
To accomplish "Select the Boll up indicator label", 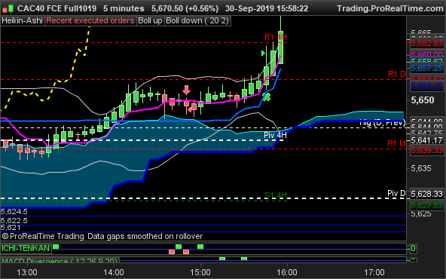I will pos(150,21).
